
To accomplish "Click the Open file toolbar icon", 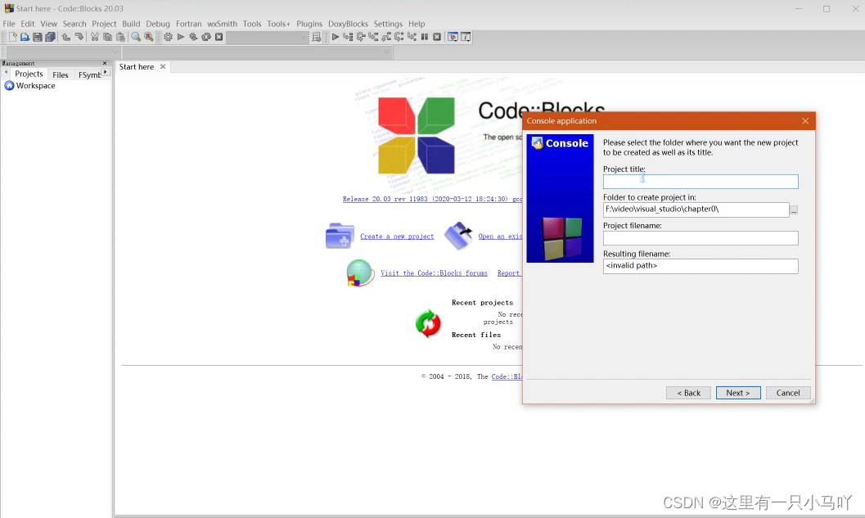I will click(25, 37).
